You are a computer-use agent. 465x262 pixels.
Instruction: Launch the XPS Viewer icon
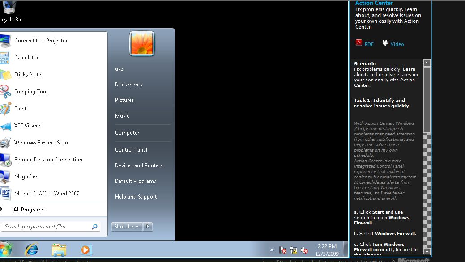click(x=5, y=126)
